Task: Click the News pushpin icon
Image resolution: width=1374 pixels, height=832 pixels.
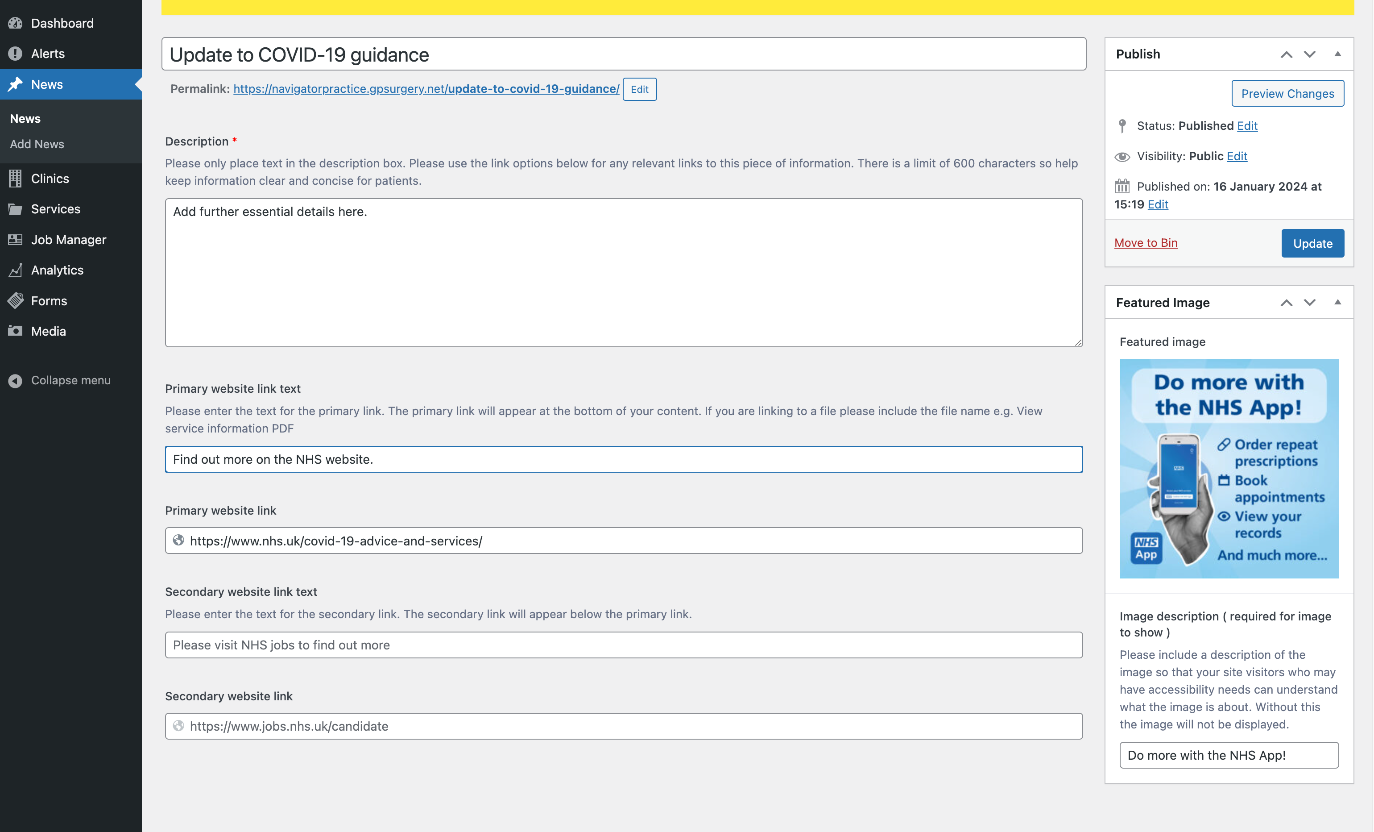Action: 15,84
